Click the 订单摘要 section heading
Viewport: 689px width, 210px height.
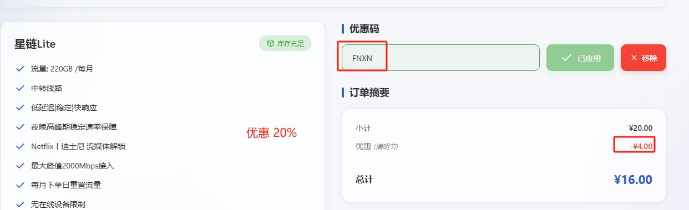(369, 93)
